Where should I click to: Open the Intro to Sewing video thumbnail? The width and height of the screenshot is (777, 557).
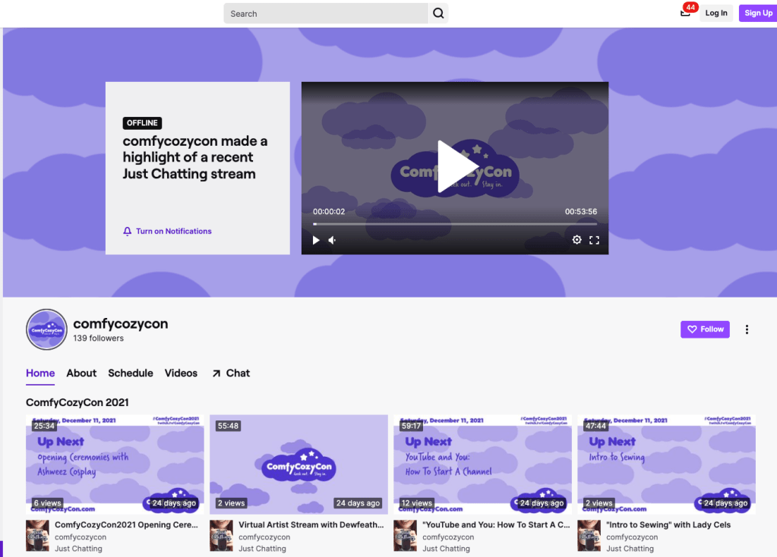point(666,464)
